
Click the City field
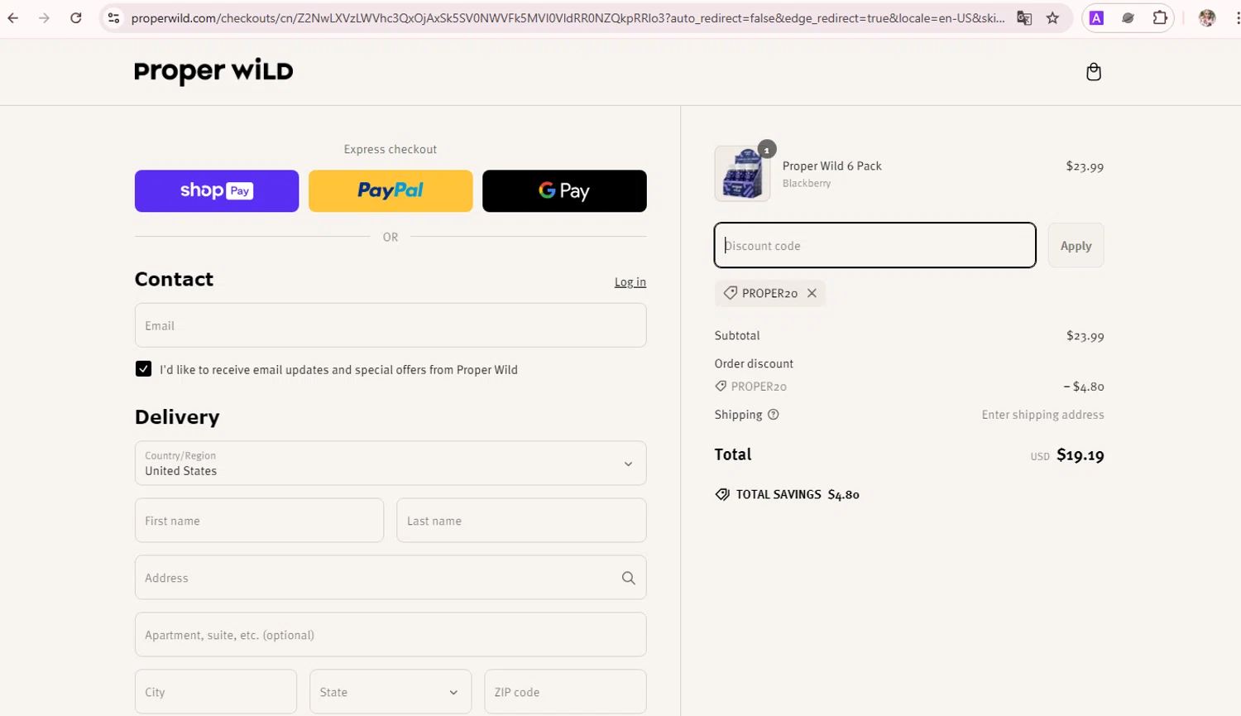216,692
